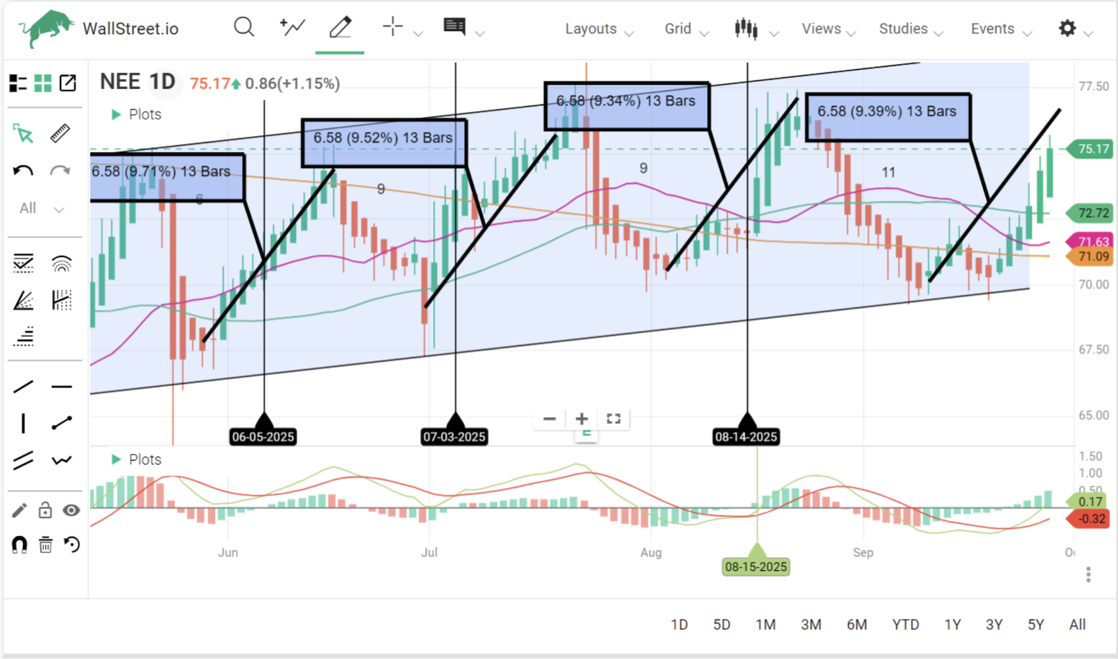Toggle drawings visibility eye icon
The height and width of the screenshot is (659, 1118).
coord(71,511)
